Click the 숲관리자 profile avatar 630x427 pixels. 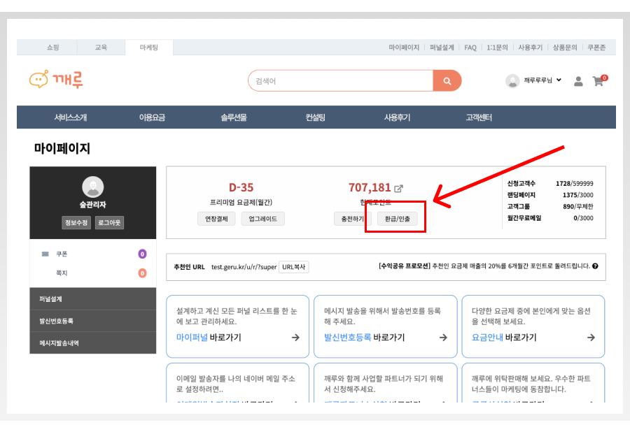click(x=93, y=187)
